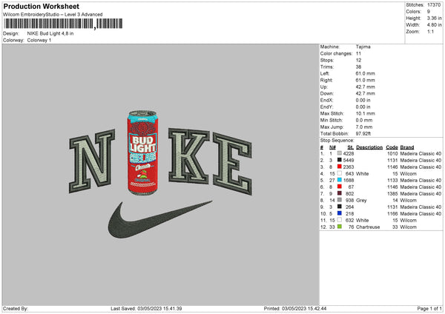Click stitch count '5449' in row 2

click(x=349, y=160)
